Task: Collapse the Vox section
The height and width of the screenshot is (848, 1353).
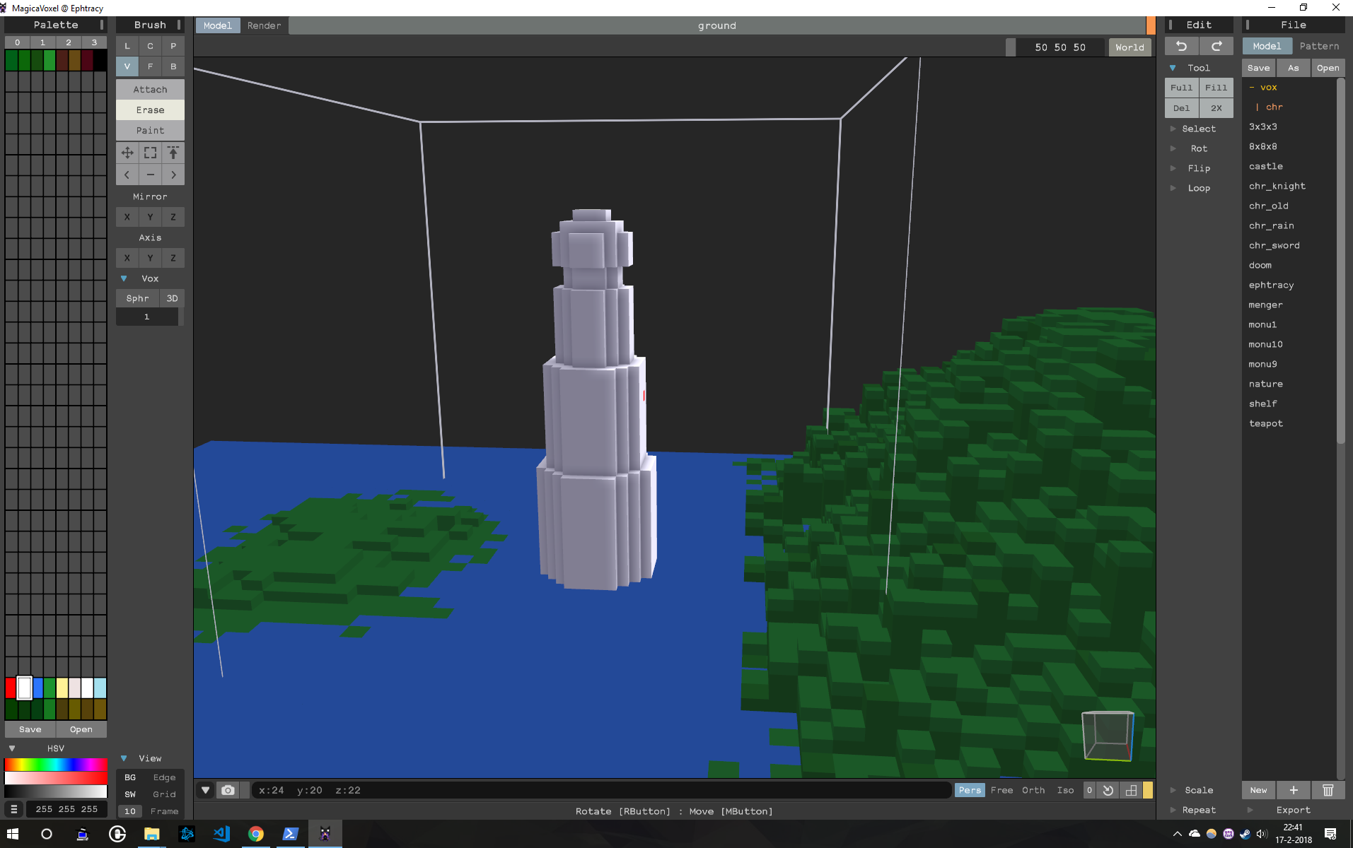Action: point(124,278)
